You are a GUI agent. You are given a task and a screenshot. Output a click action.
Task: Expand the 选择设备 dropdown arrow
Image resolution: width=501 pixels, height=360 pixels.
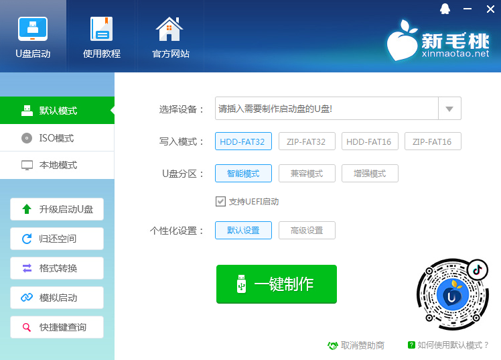(449, 109)
